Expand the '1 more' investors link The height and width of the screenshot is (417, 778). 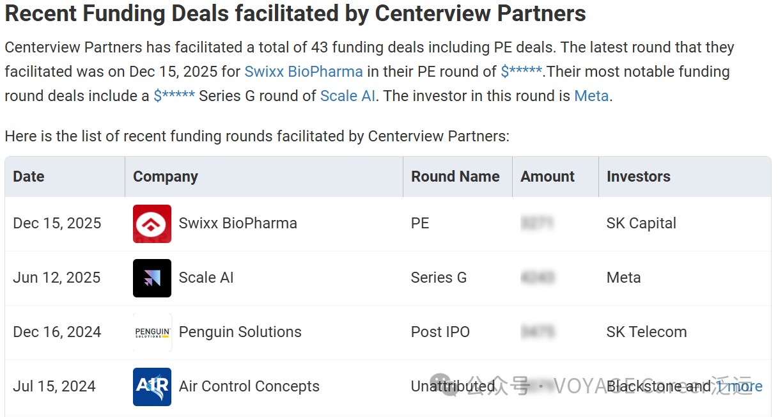point(739,386)
